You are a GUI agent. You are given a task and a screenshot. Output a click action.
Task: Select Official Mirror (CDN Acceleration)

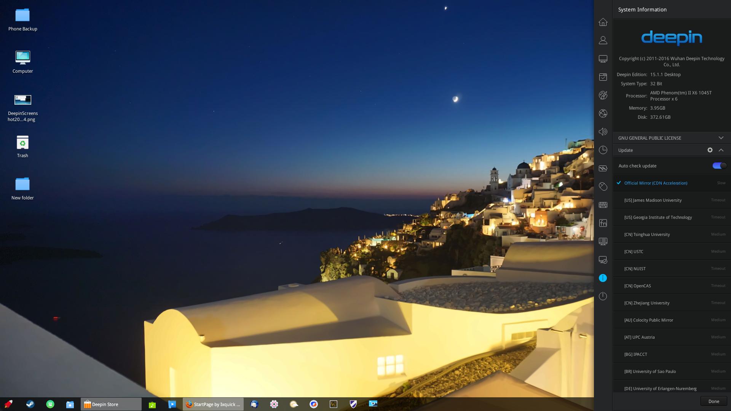tap(655, 183)
